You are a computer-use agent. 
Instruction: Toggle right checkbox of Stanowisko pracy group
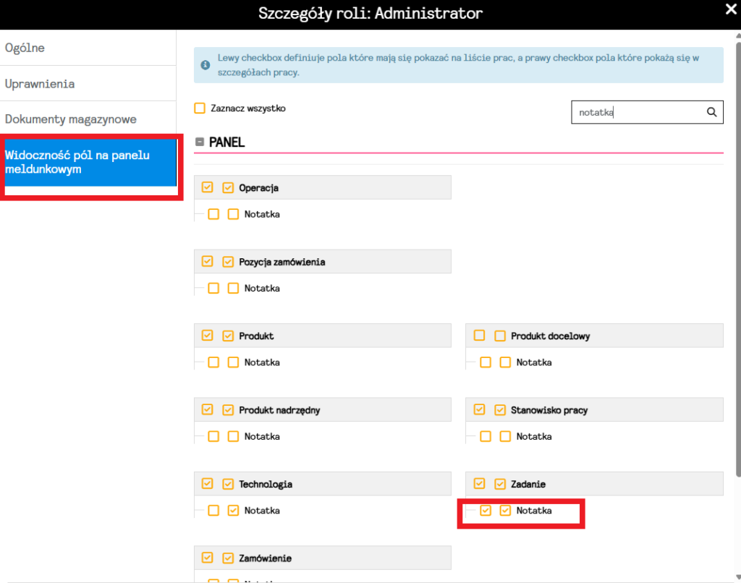point(499,410)
